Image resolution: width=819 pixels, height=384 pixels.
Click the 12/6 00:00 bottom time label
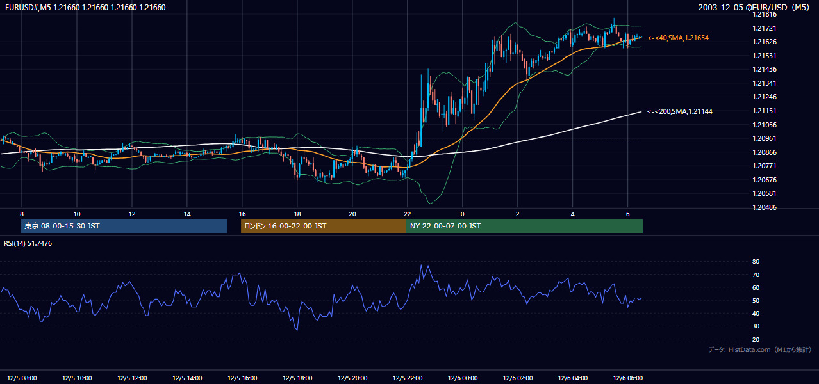tap(462, 378)
